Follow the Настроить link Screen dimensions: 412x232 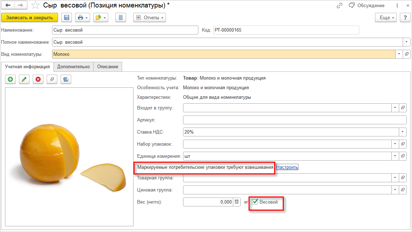(287, 167)
